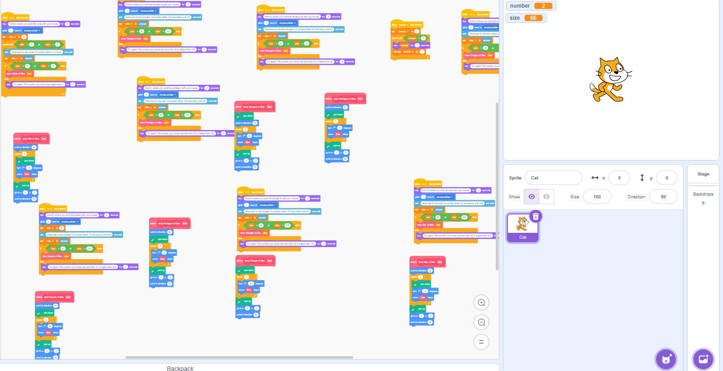The width and height of the screenshot is (723, 371).
Task: Click the workspace vertical scrollbar
Action: pyautogui.click(x=497, y=186)
